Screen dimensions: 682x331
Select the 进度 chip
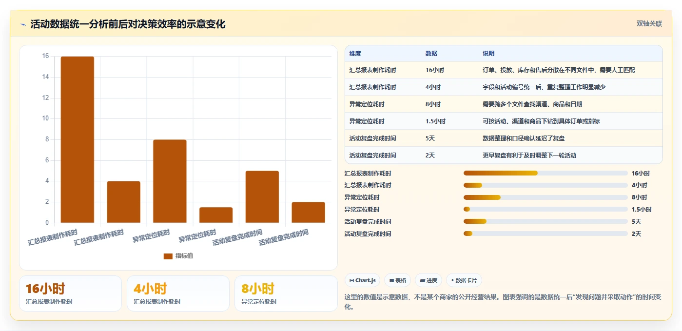429,280
